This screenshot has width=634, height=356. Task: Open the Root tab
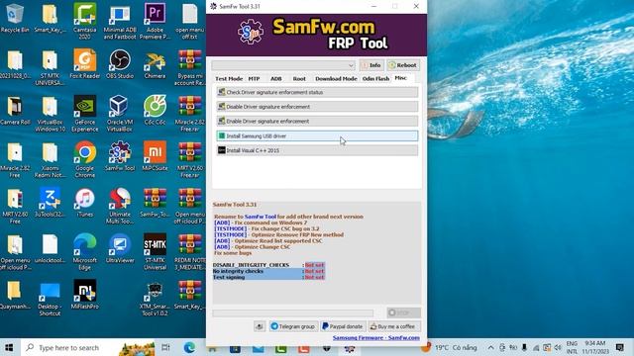299,78
